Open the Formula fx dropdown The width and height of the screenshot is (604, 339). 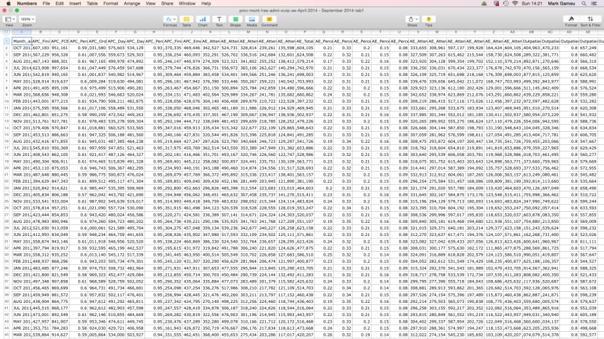tap(170, 20)
